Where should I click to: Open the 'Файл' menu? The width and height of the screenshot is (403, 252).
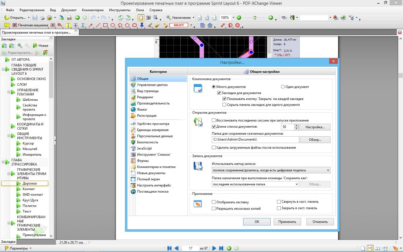pyautogui.click(x=10, y=10)
